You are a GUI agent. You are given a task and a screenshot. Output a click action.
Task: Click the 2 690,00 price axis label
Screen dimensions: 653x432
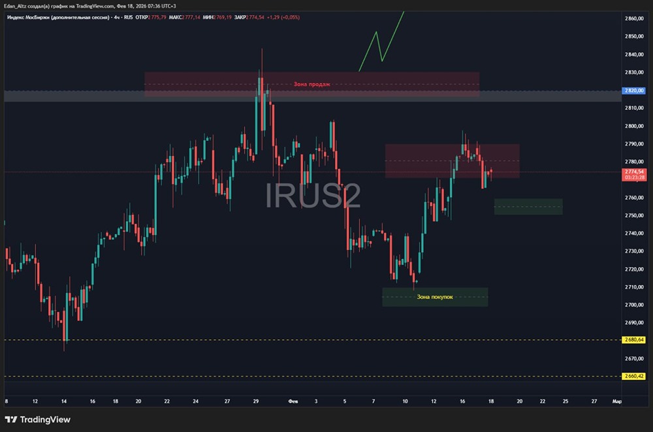pos(634,322)
